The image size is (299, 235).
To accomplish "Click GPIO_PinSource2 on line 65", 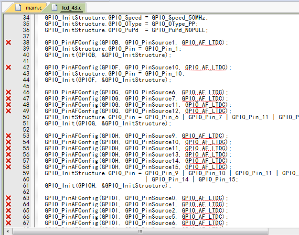I will (150, 211).
